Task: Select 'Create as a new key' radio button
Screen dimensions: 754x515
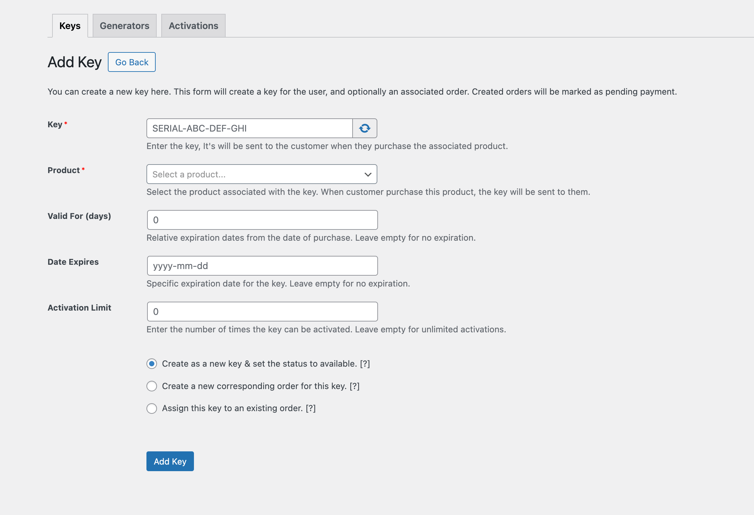Action: click(152, 364)
